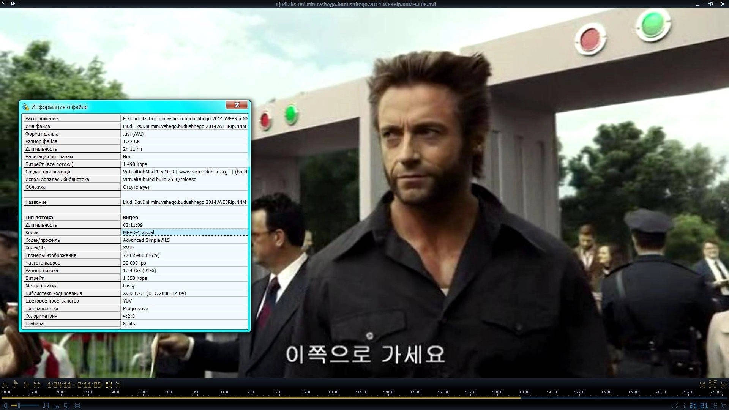This screenshot has height=410, width=729.
Task: Click the '30.000 fps' frame rate value
Action: click(134, 263)
